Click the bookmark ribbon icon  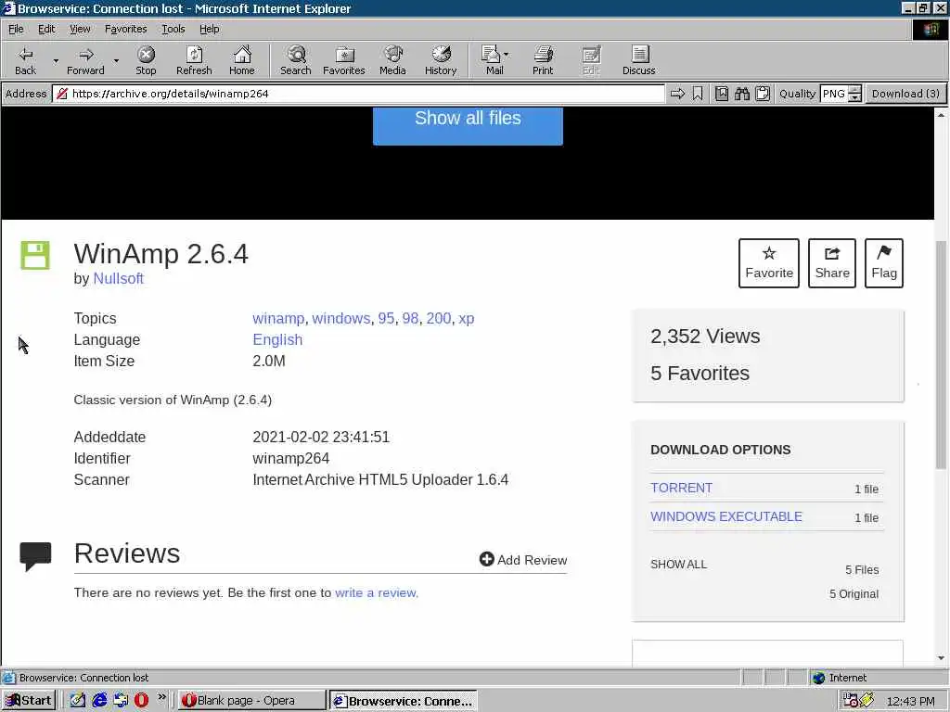point(698,94)
